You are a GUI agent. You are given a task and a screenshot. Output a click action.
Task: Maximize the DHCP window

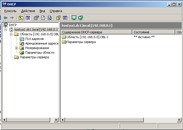174,4
